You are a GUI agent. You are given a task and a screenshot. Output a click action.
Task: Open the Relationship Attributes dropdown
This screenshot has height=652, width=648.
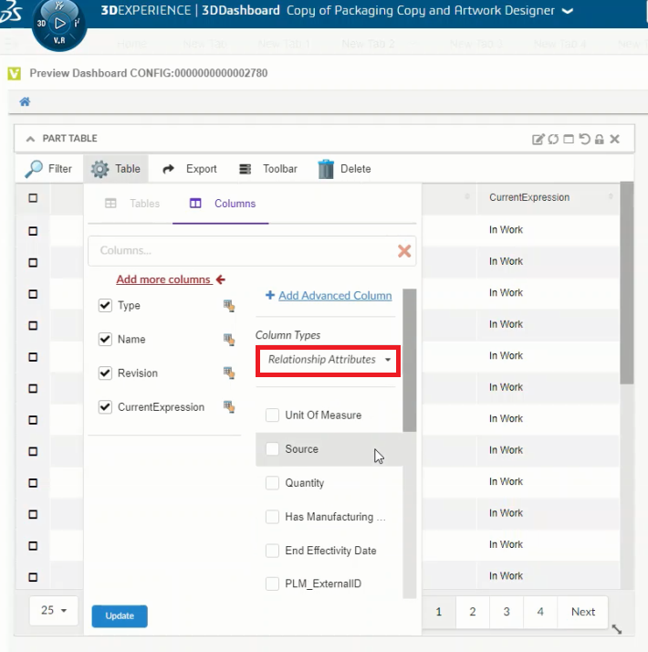tap(329, 360)
